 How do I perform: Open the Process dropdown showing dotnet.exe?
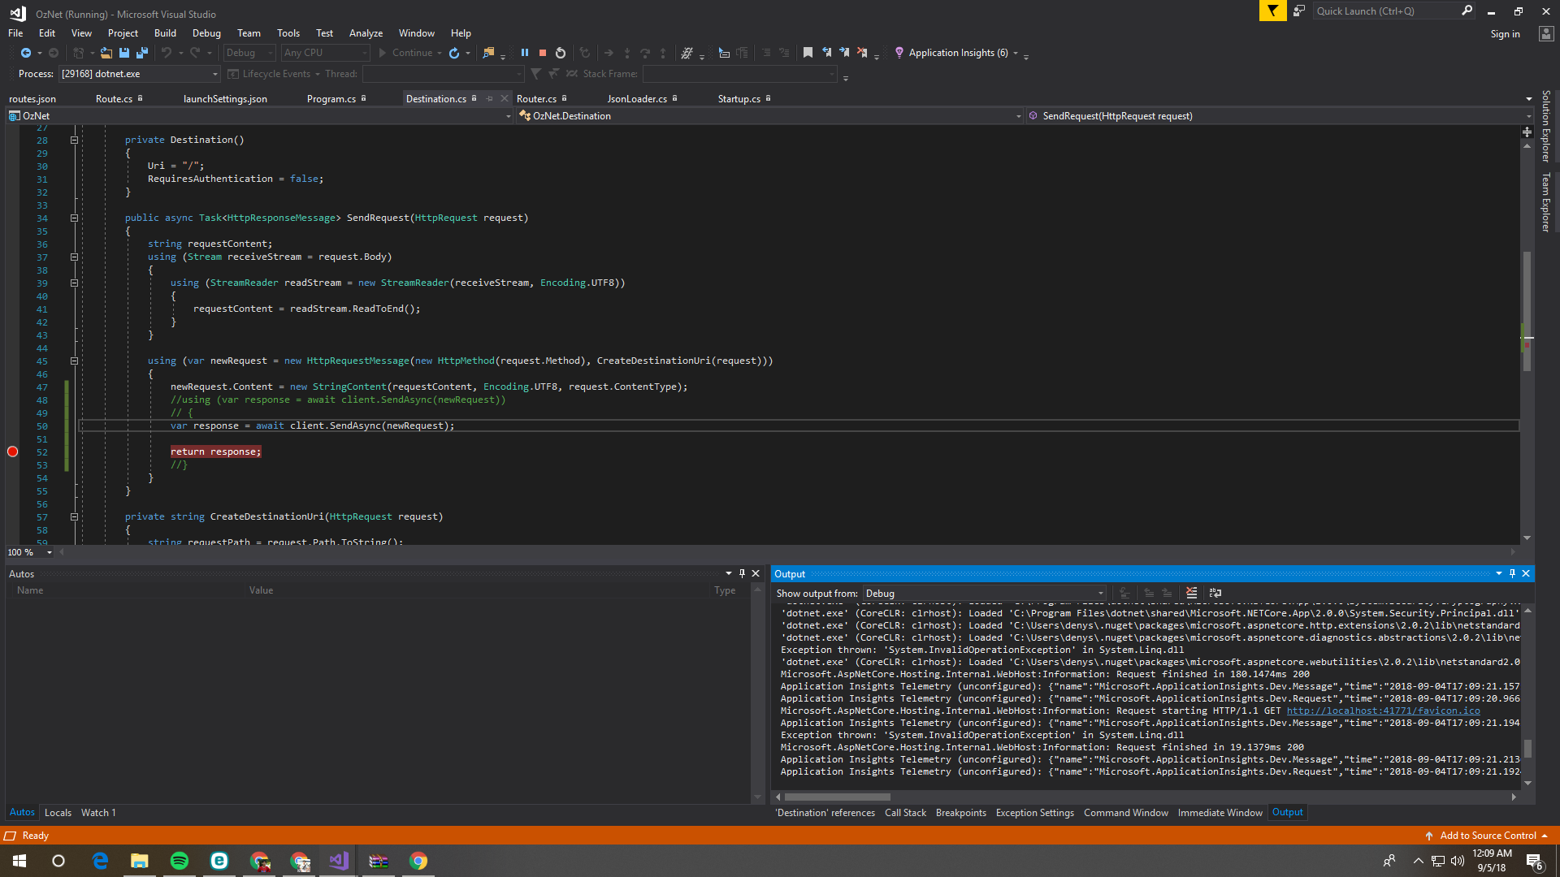pyautogui.click(x=214, y=73)
